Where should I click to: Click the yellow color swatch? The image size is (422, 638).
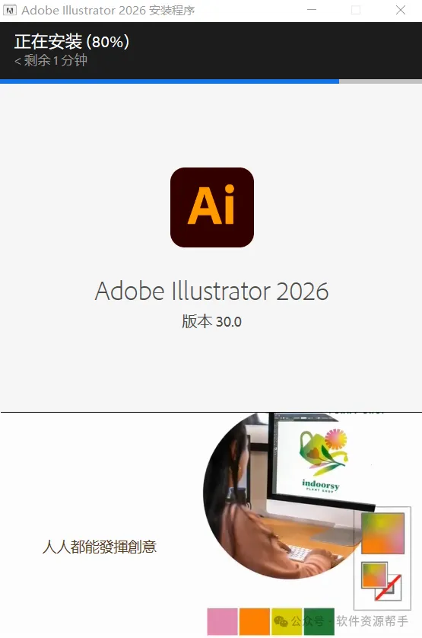[x=287, y=622]
